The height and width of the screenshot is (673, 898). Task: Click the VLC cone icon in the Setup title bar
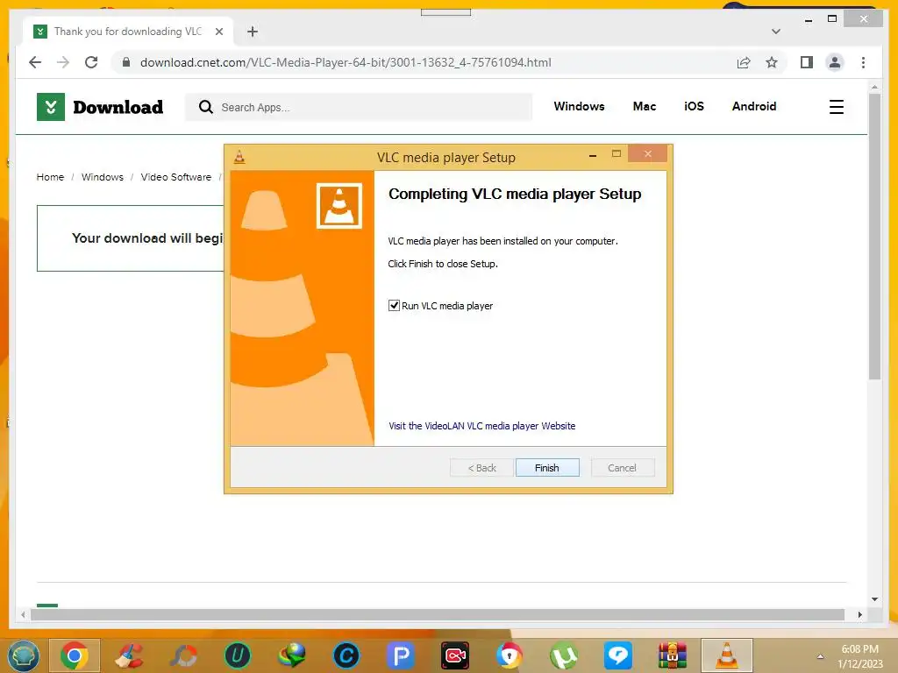(x=239, y=157)
